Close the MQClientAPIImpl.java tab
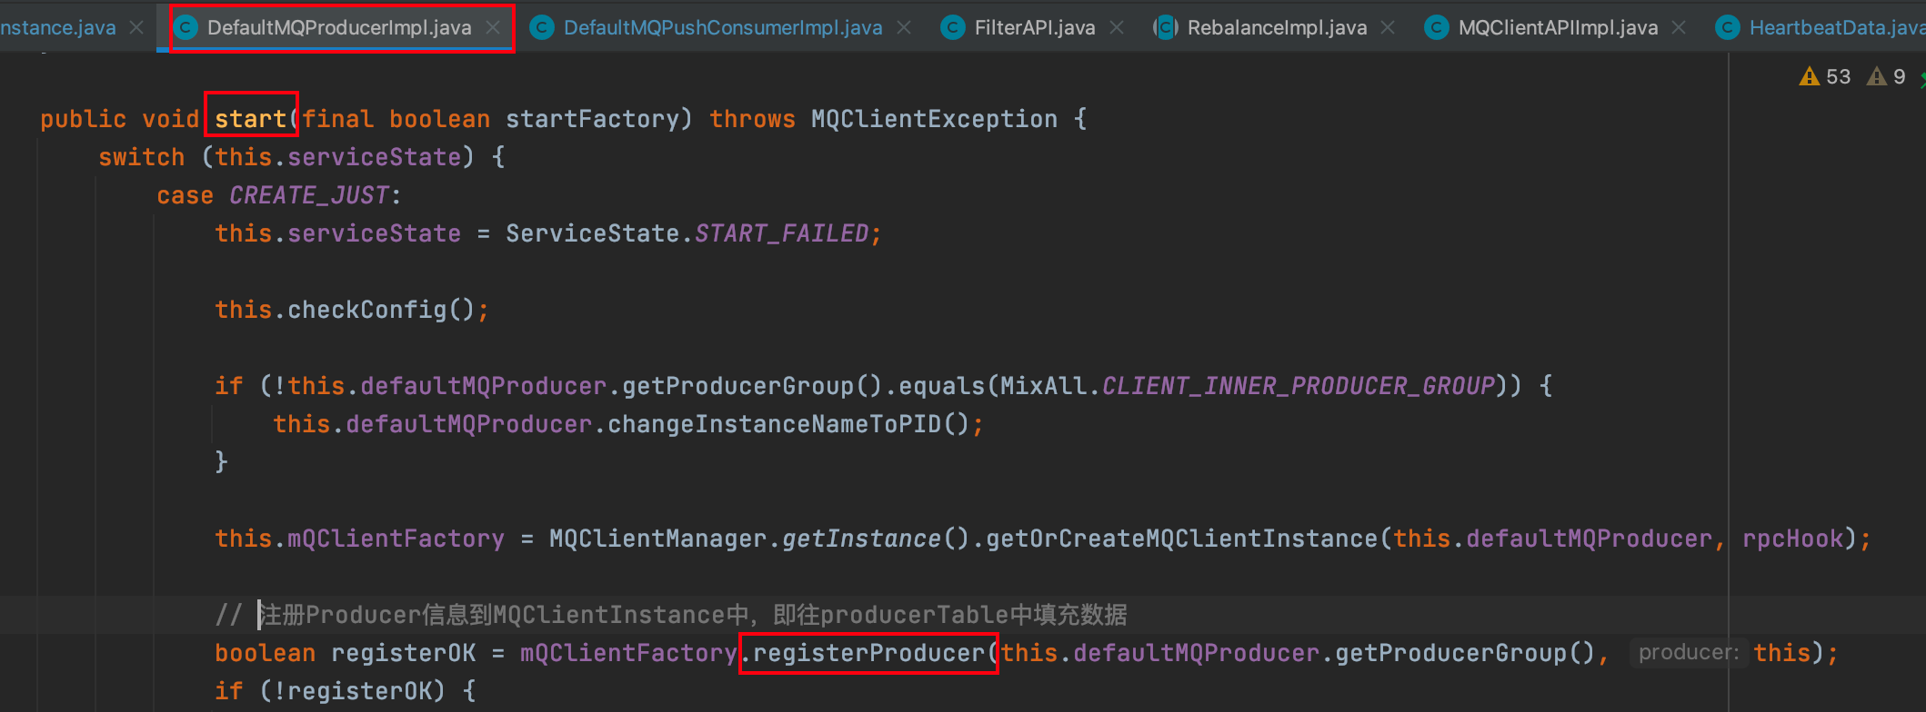The image size is (1926, 712). tap(1679, 28)
